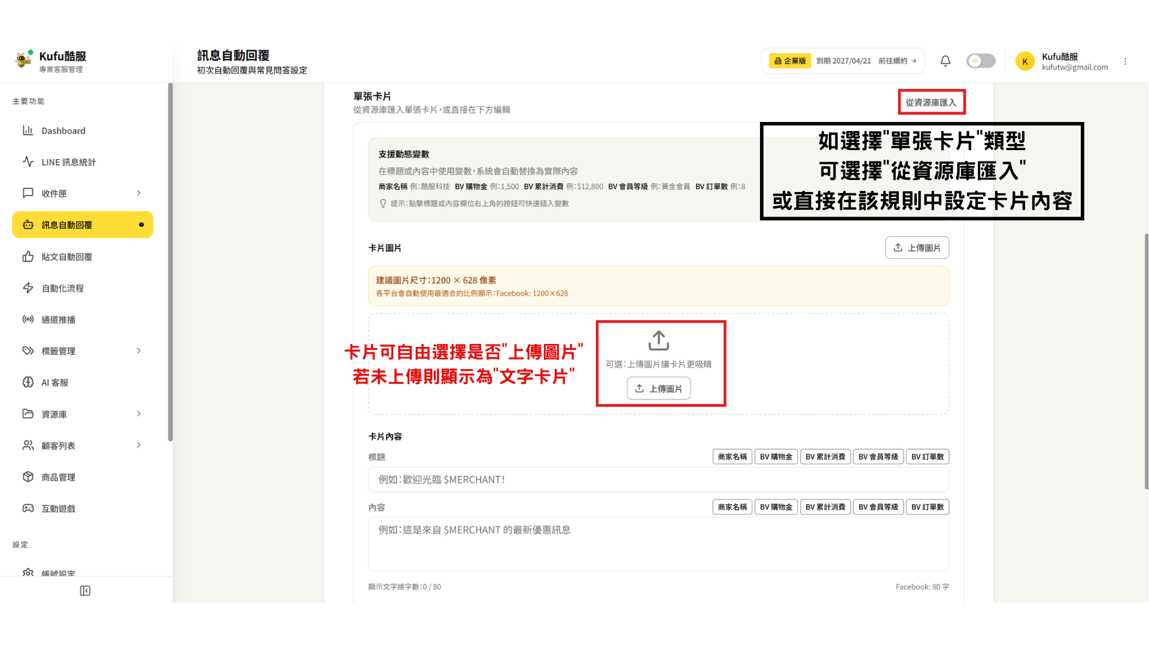Click the 貼文自動回覆 thumbs-up icon
This screenshot has width=1149, height=646.
point(28,257)
